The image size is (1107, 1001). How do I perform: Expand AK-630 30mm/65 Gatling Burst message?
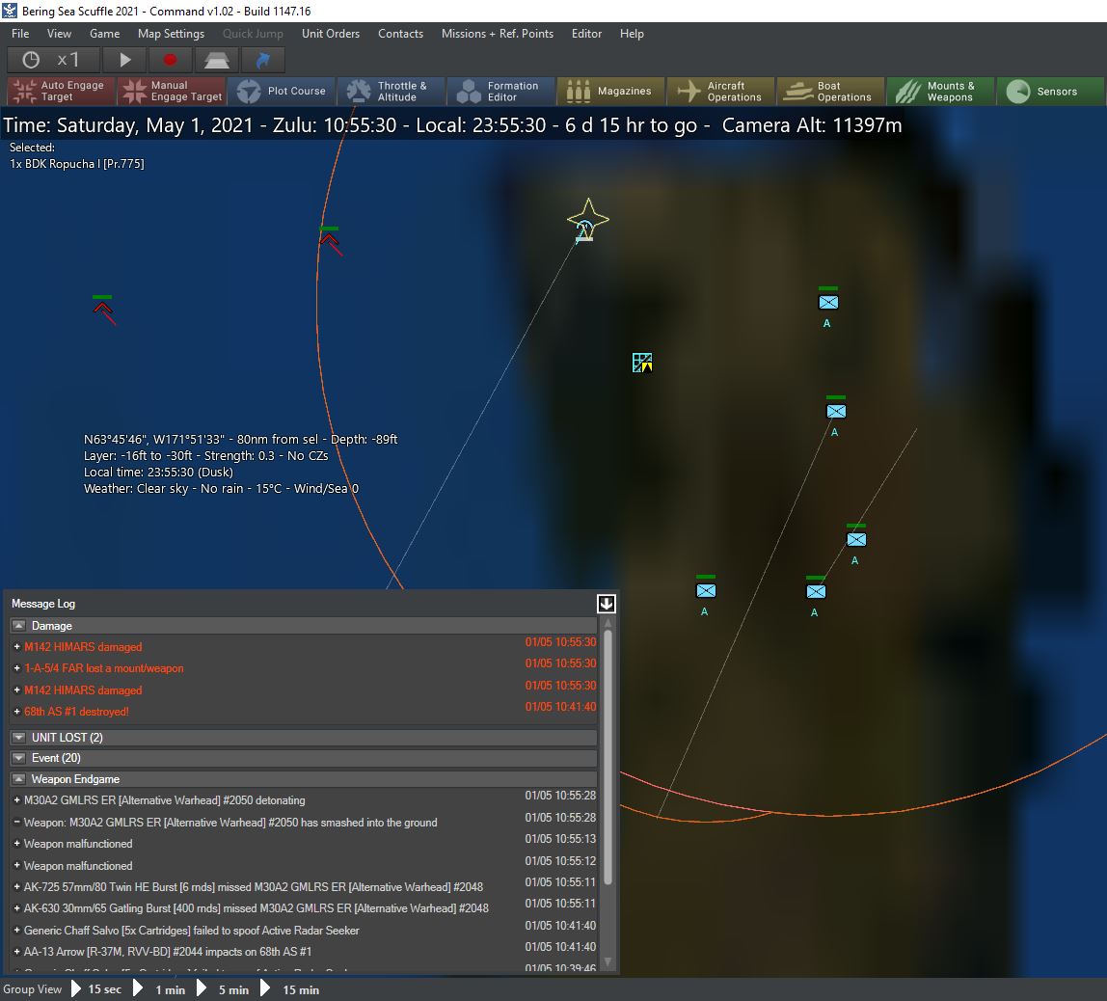tap(17, 907)
